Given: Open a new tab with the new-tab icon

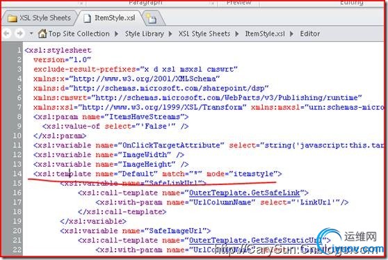Looking at the screenshot, I should pos(151,19).
